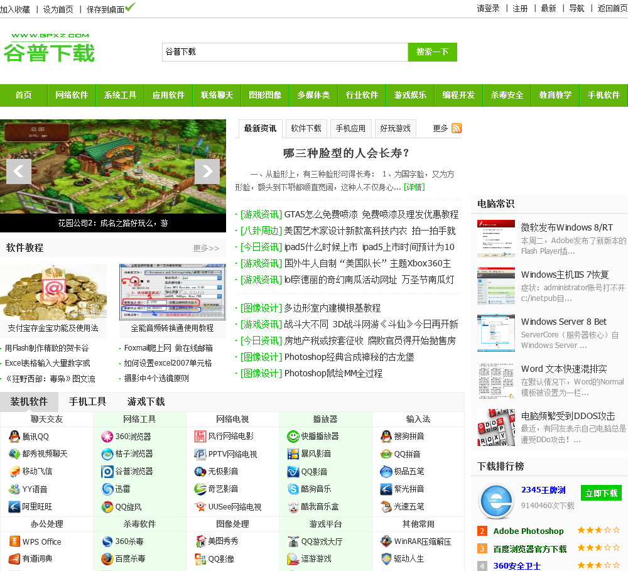The image size is (628, 571).
Task: Click the 阿里旺旺 icon
Action: pos(14,507)
